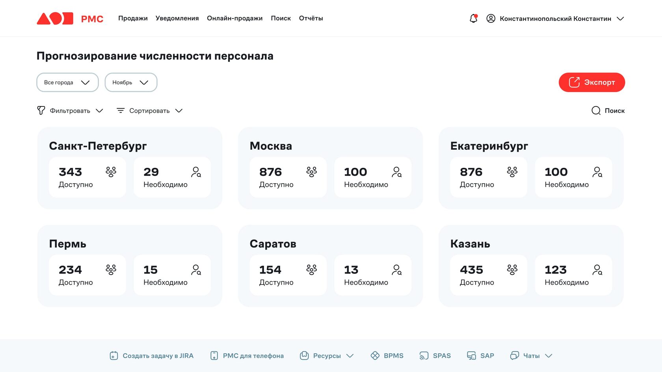Click the red PMC logo
662x372 pixels.
tap(70, 19)
